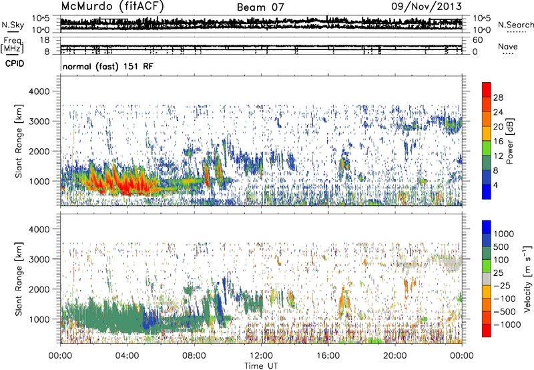Viewport: 534px width, 370px height.
Task: Click the 28 label on power colorbar
Action: [498, 98]
